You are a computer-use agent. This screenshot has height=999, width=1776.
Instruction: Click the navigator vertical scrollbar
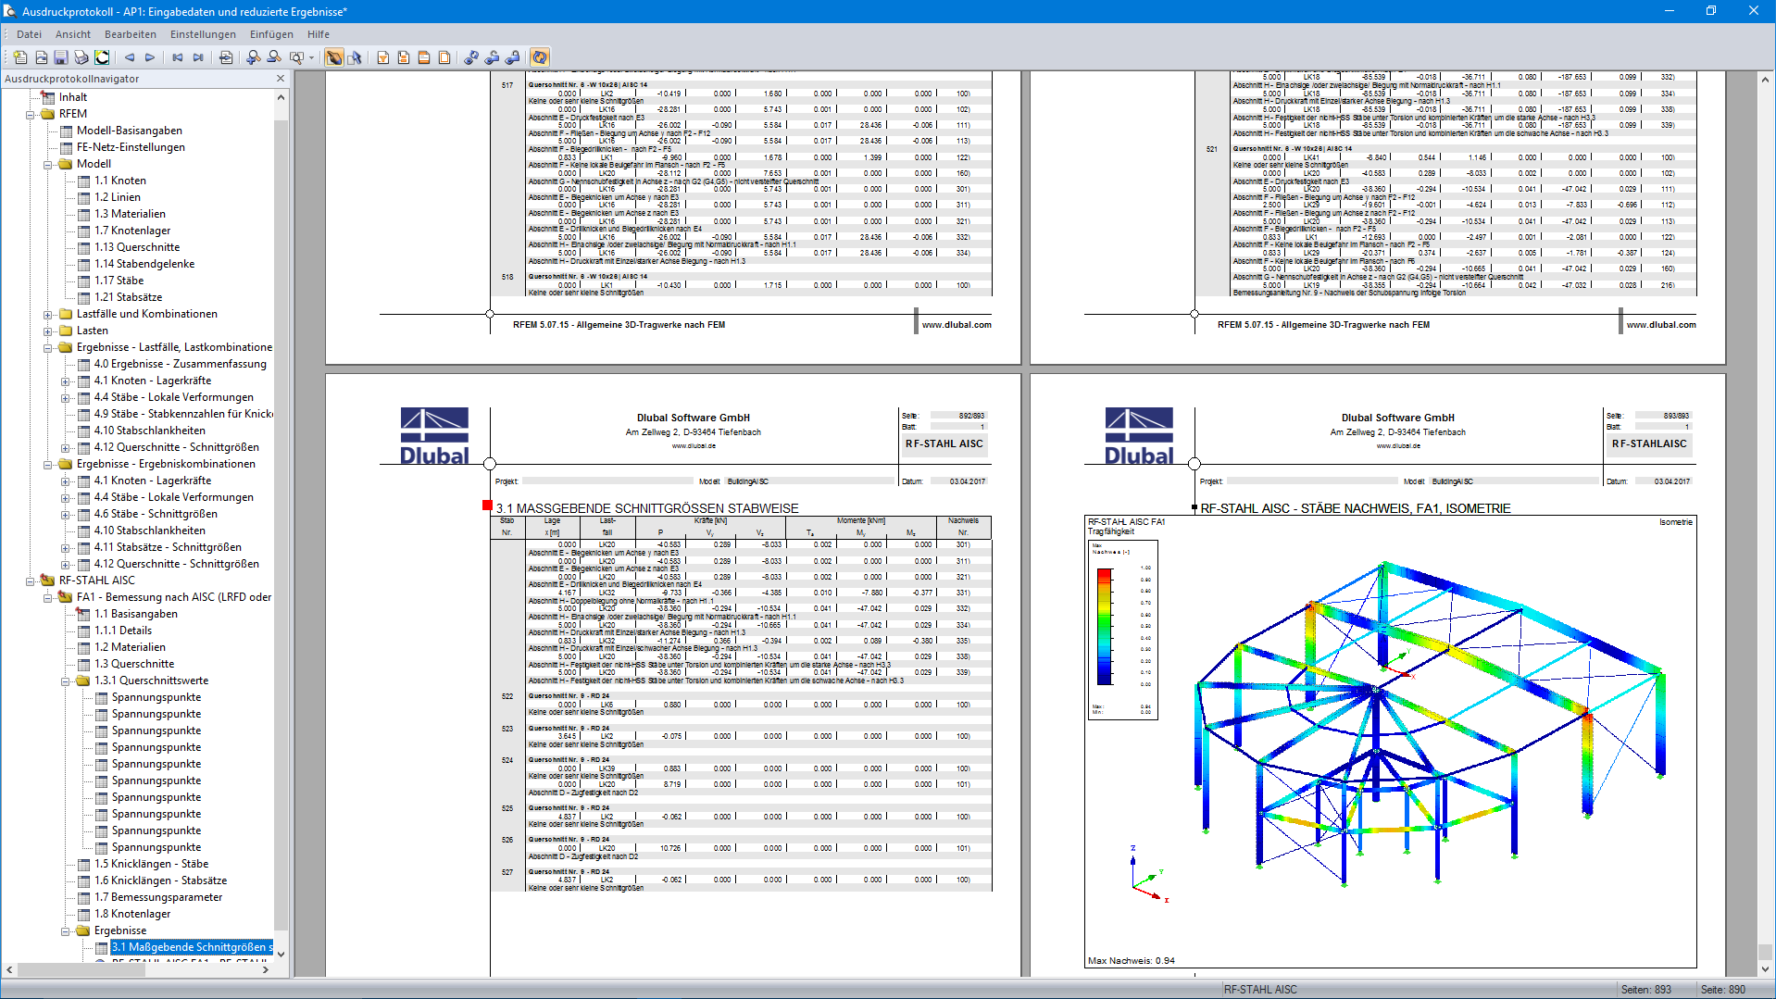281,523
